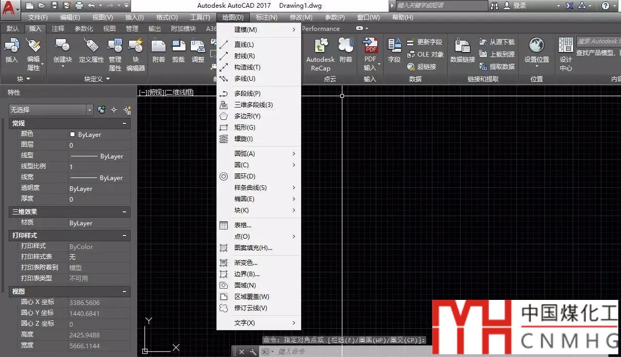The image size is (621, 357).
Task: Click the save icon in quick access toolbar
Action: (55, 6)
